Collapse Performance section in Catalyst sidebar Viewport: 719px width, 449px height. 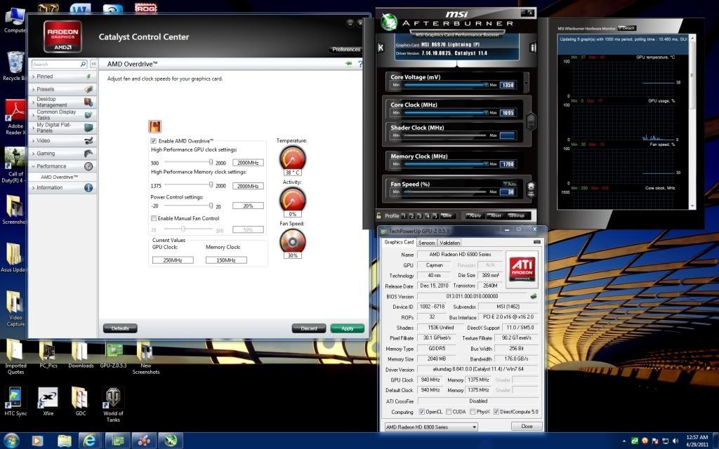[x=62, y=166]
